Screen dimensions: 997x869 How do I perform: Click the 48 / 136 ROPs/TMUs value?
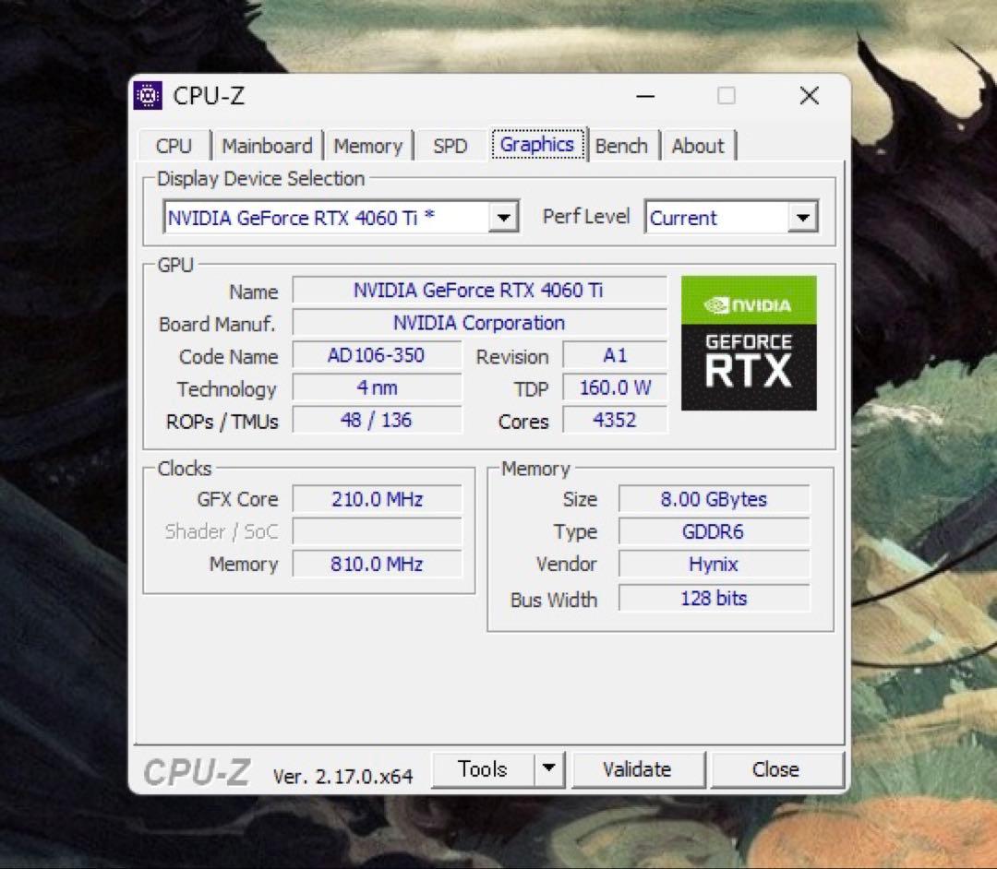pos(377,420)
